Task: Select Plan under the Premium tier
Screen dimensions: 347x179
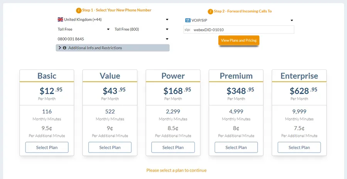Action: coord(236,147)
